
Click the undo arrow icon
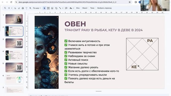(x=15, y=8)
